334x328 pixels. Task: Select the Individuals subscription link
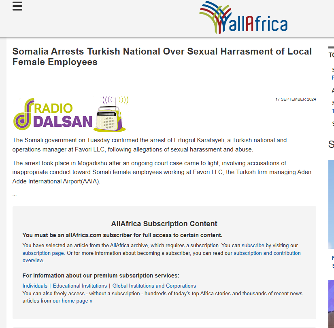[35, 286]
